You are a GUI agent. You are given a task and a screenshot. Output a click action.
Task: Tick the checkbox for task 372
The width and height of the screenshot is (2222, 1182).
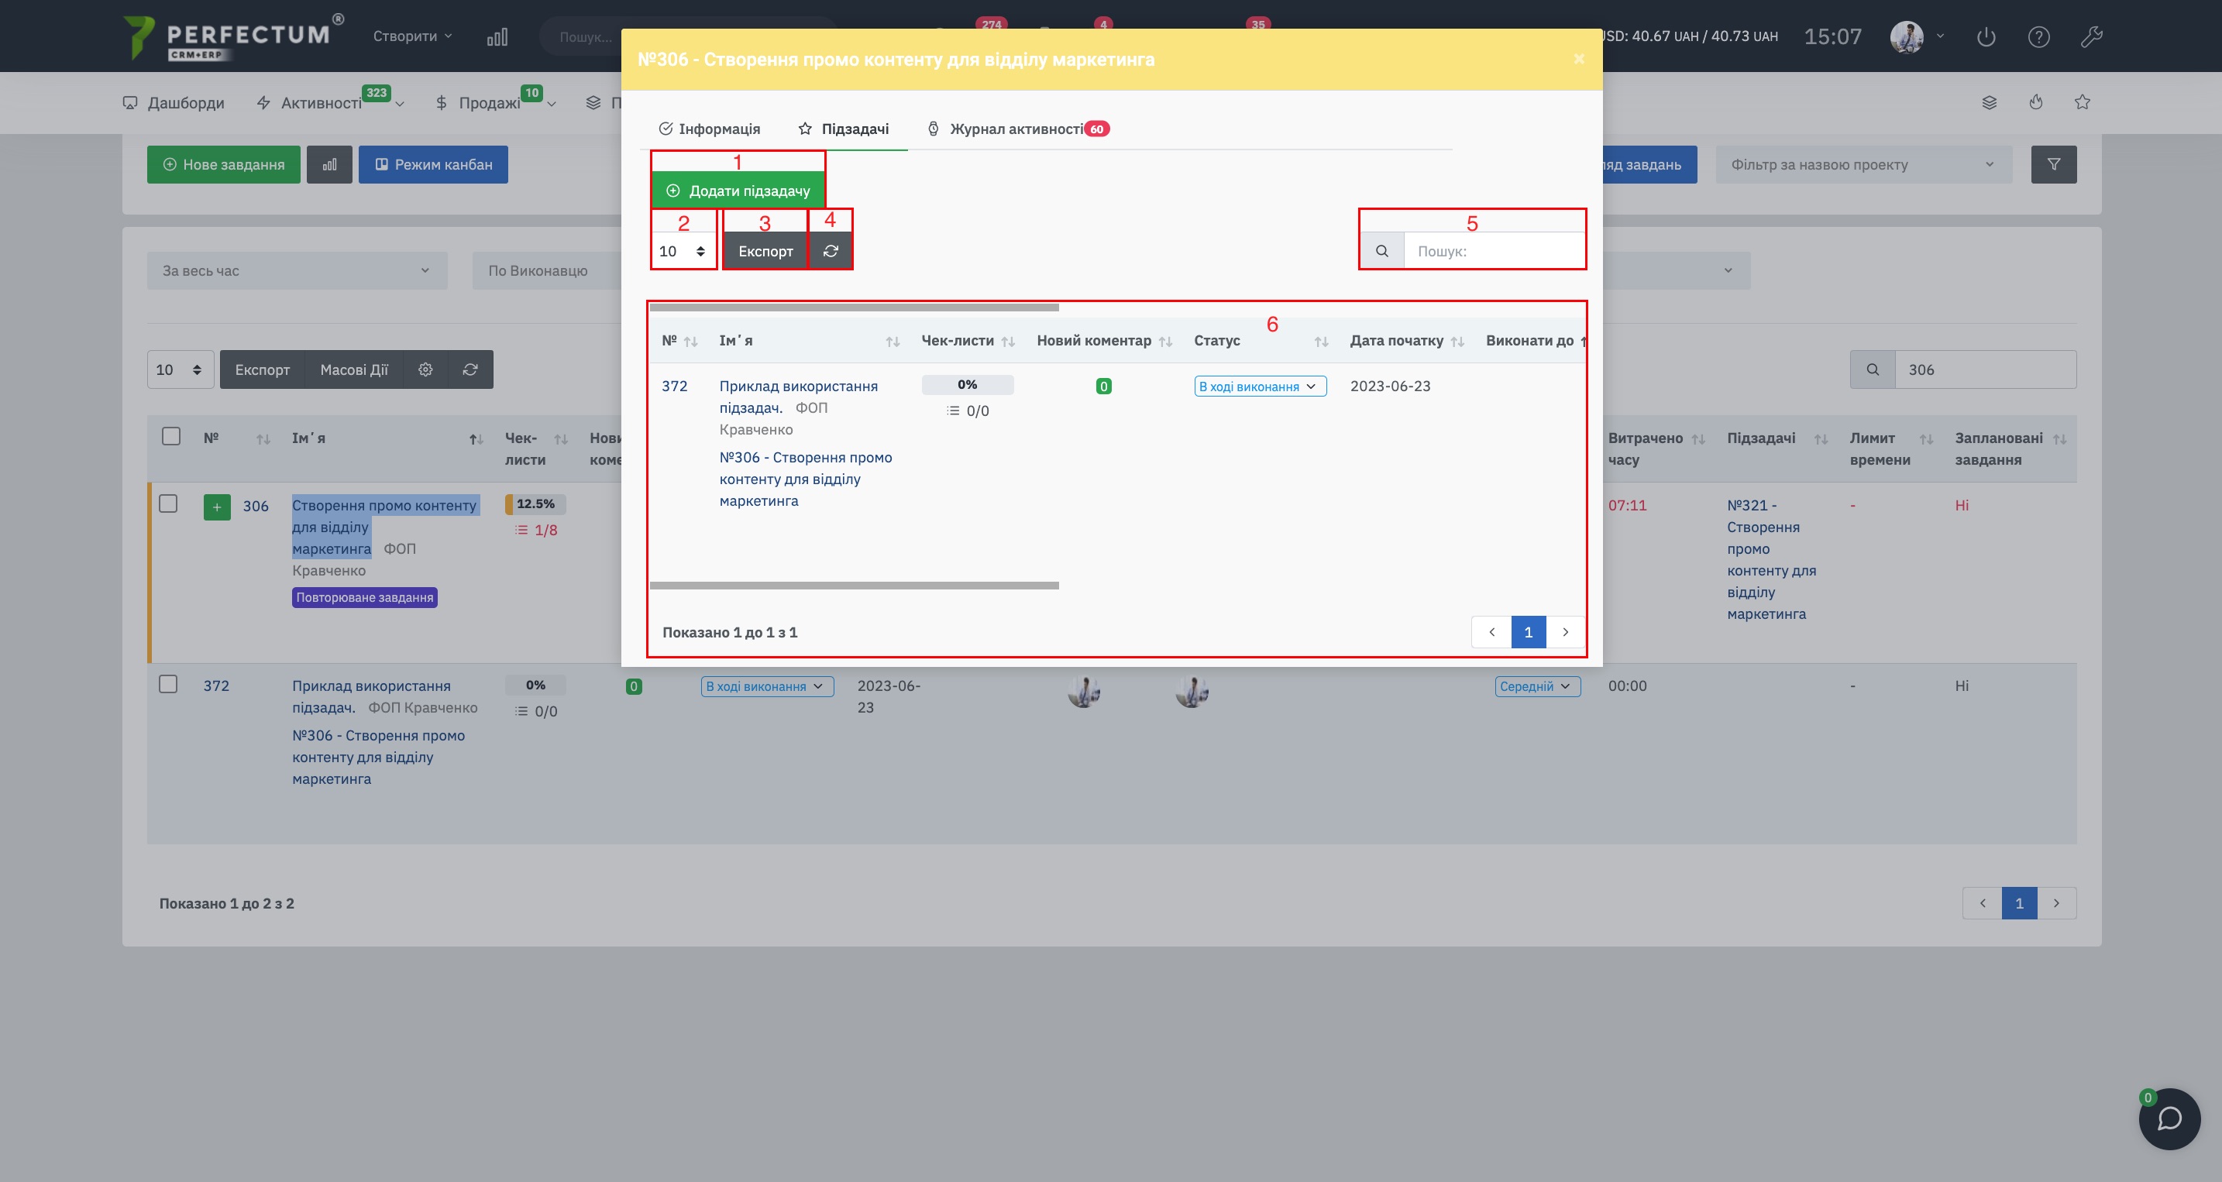(168, 685)
